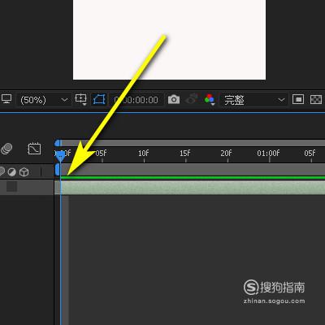Viewport: 325px width, 325px height.
Task: Click the 15f mark on the time ruler
Action: [185, 154]
